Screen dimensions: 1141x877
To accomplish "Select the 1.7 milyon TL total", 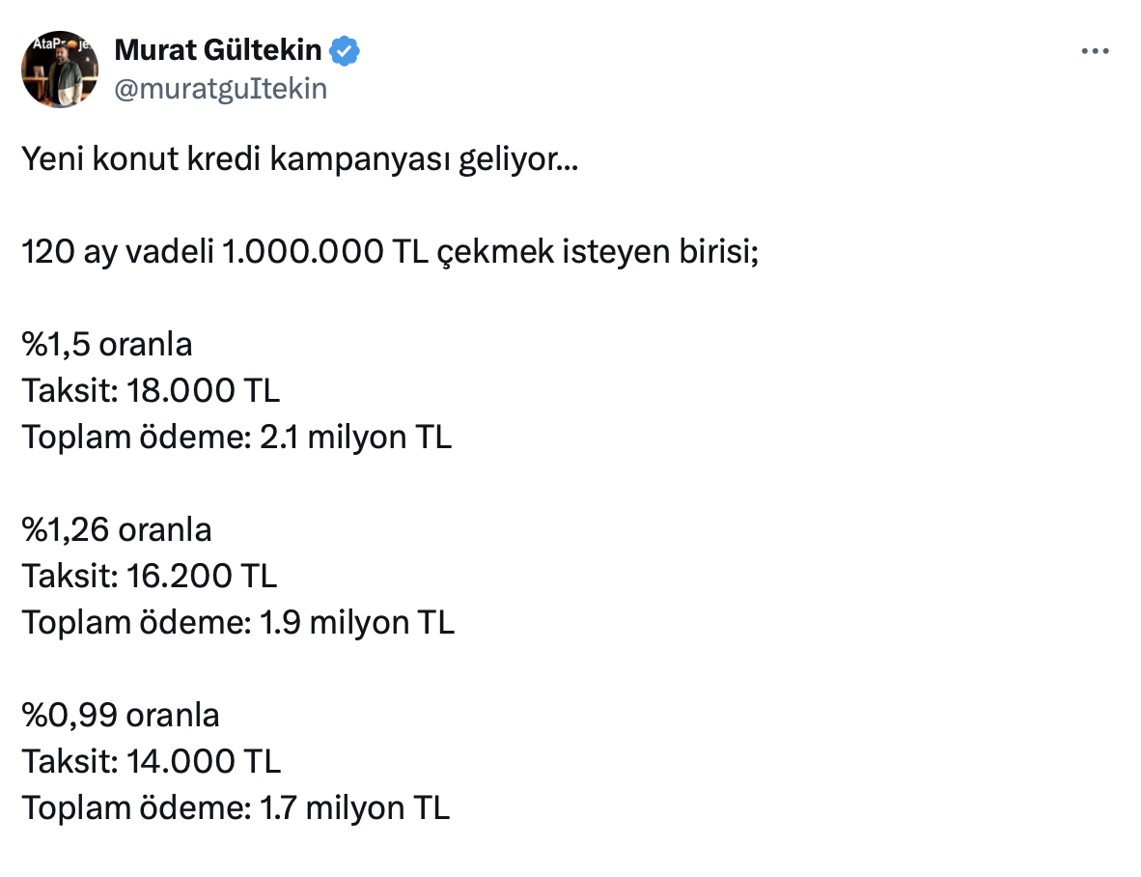I will point(354,808).
